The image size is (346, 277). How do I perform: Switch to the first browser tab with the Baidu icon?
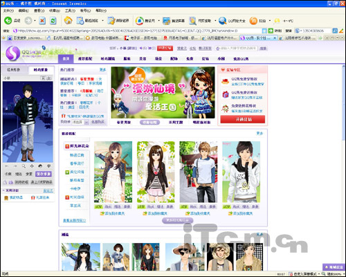click(25, 38)
